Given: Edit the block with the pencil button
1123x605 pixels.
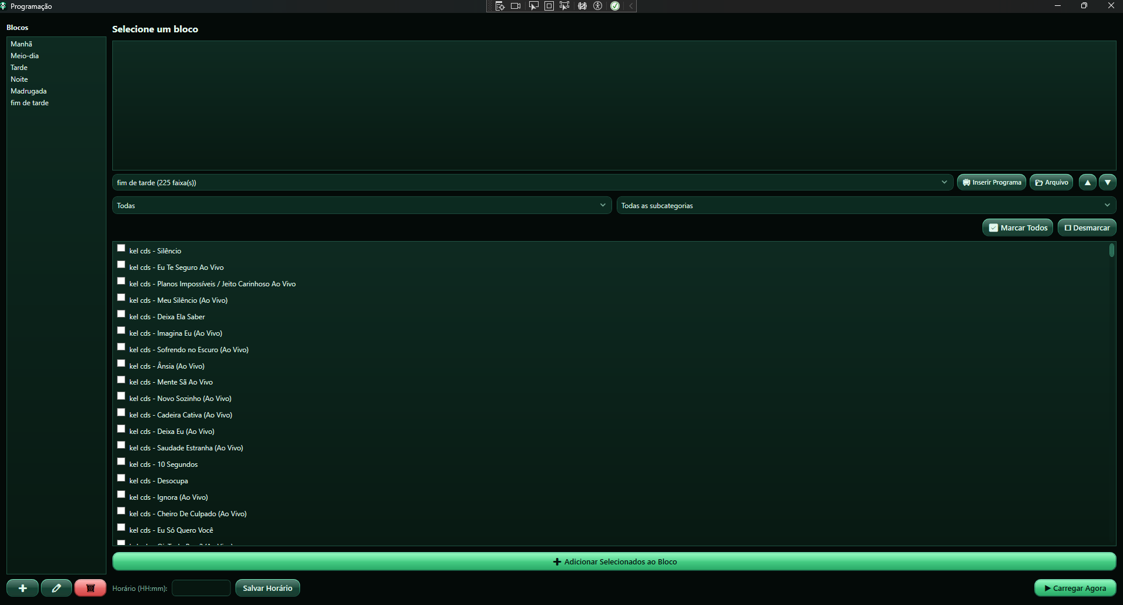Looking at the screenshot, I should (x=56, y=588).
